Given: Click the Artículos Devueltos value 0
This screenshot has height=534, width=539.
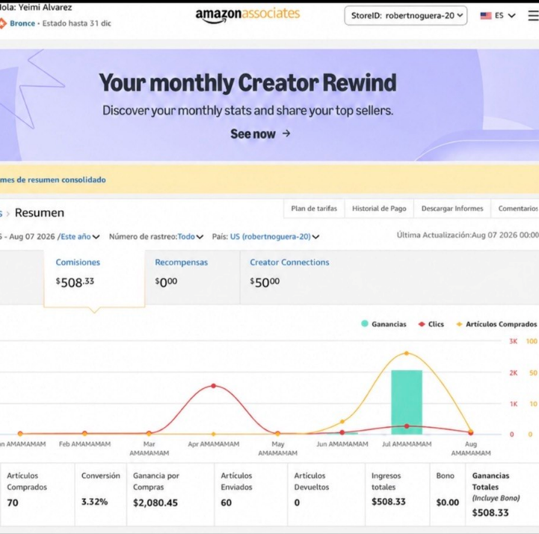Looking at the screenshot, I should click(x=297, y=503).
